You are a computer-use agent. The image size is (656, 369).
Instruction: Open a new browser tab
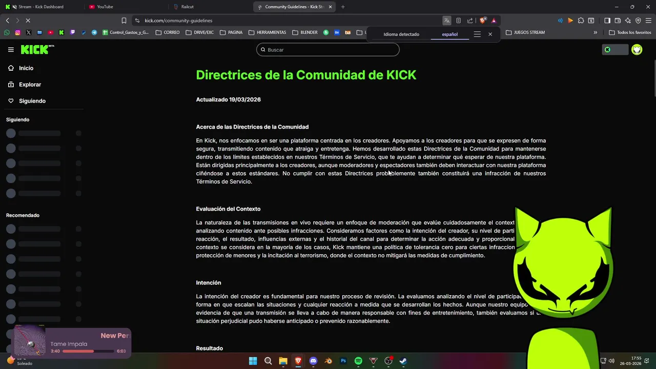pyautogui.click(x=343, y=7)
